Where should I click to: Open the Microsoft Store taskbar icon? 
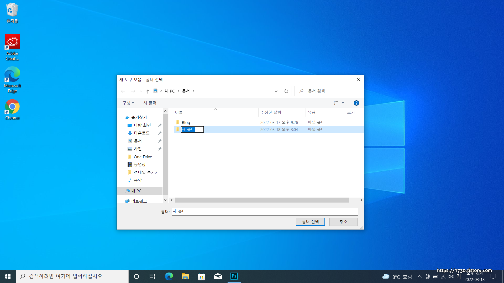pos(201,276)
